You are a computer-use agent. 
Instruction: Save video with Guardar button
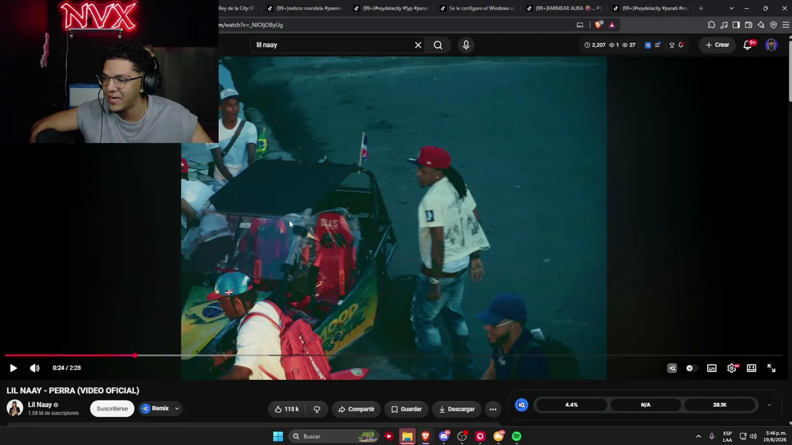point(406,409)
